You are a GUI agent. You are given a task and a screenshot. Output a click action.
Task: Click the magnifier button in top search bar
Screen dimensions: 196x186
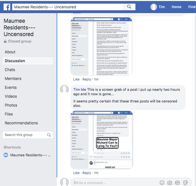coord(129,7)
